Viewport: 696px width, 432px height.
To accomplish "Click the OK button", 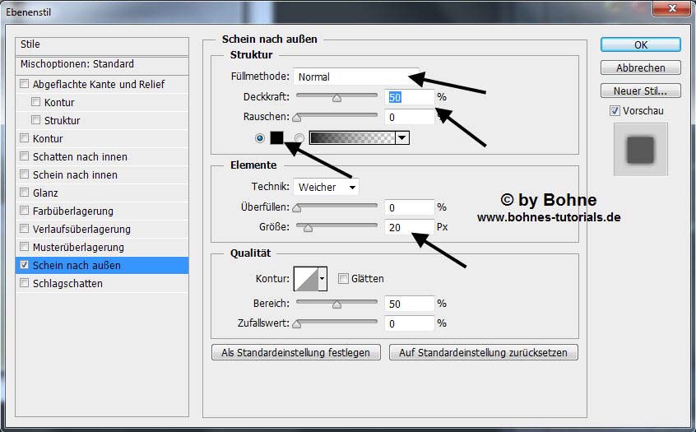I will (640, 44).
